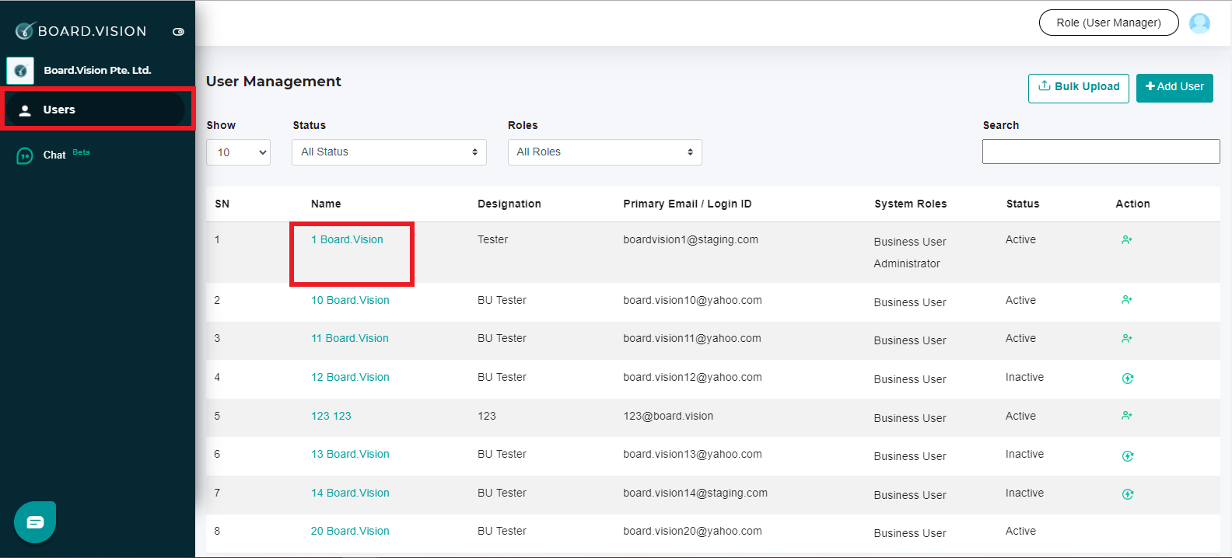
Task: Click Inactive status of 14 Board.Vision
Action: [1024, 493]
